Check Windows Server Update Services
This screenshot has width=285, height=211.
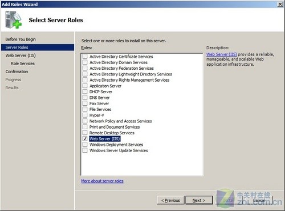tap(85, 150)
